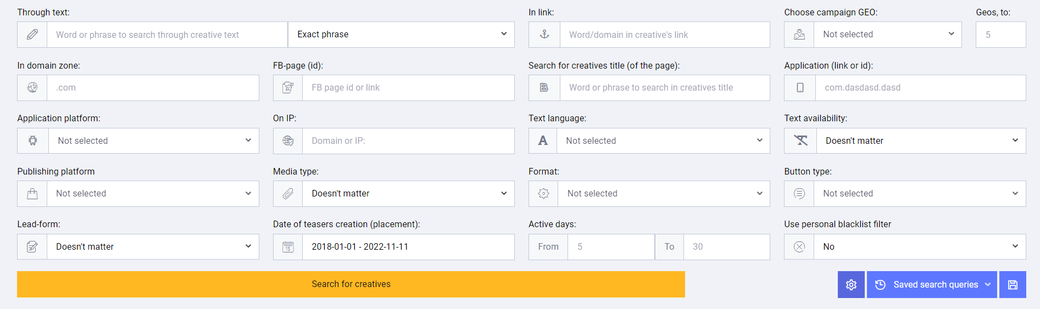This screenshot has height=309, width=1040.
Task: Save current query with the floppy disk button
Action: 1013,285
